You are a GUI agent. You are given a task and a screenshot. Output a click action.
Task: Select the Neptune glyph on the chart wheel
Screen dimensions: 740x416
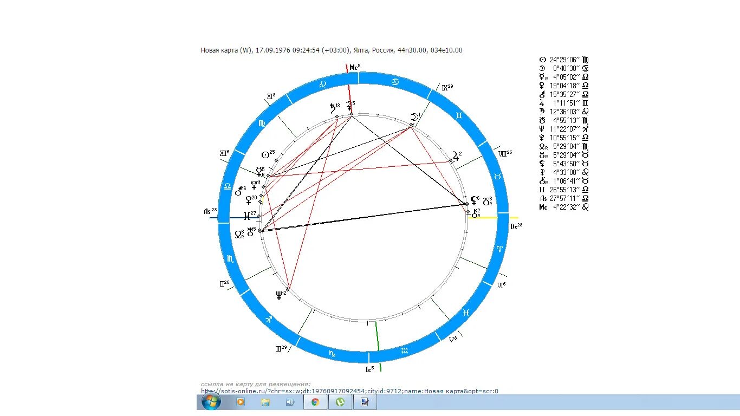point(278,296)
